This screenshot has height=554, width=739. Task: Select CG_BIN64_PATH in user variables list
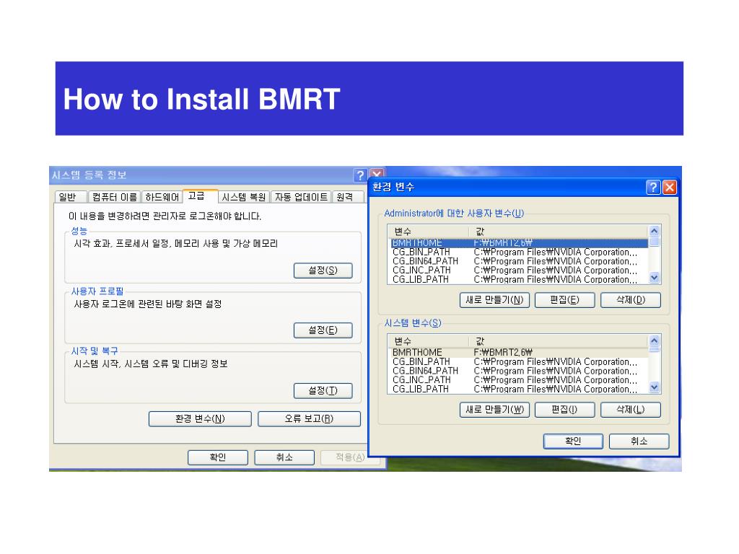click(x=518, y=261)
